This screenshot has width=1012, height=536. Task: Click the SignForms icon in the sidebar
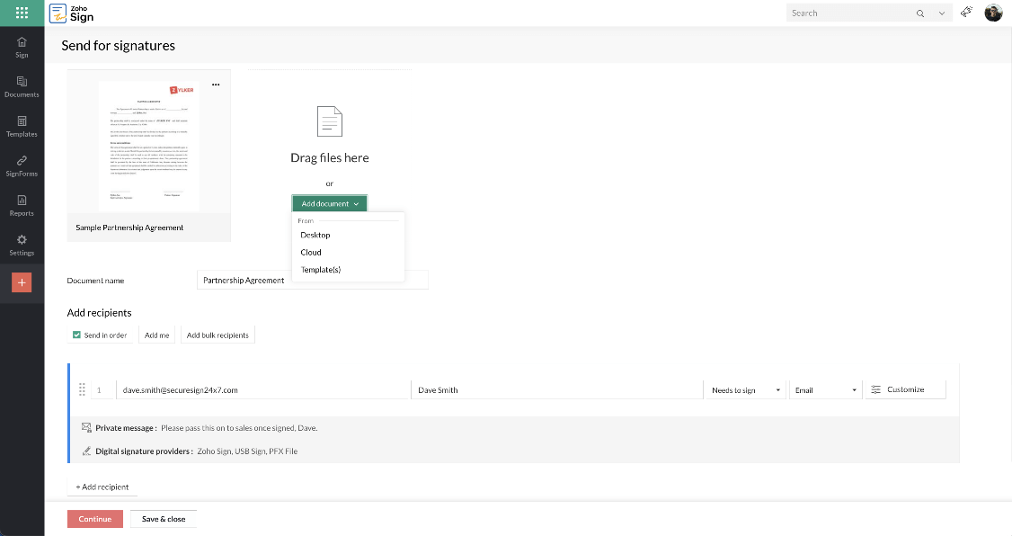(21, 166)
